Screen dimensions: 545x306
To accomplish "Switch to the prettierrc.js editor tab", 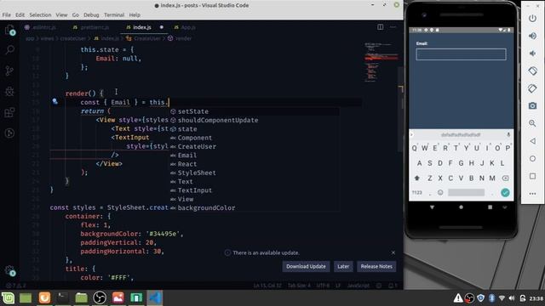I will [91, 27].
